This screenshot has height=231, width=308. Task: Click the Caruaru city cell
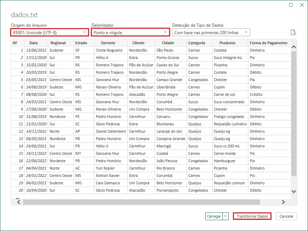coord(171,117)
